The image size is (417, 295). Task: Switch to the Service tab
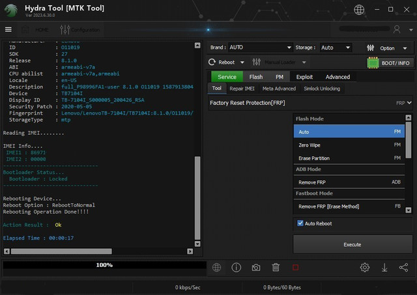(227, 77)
